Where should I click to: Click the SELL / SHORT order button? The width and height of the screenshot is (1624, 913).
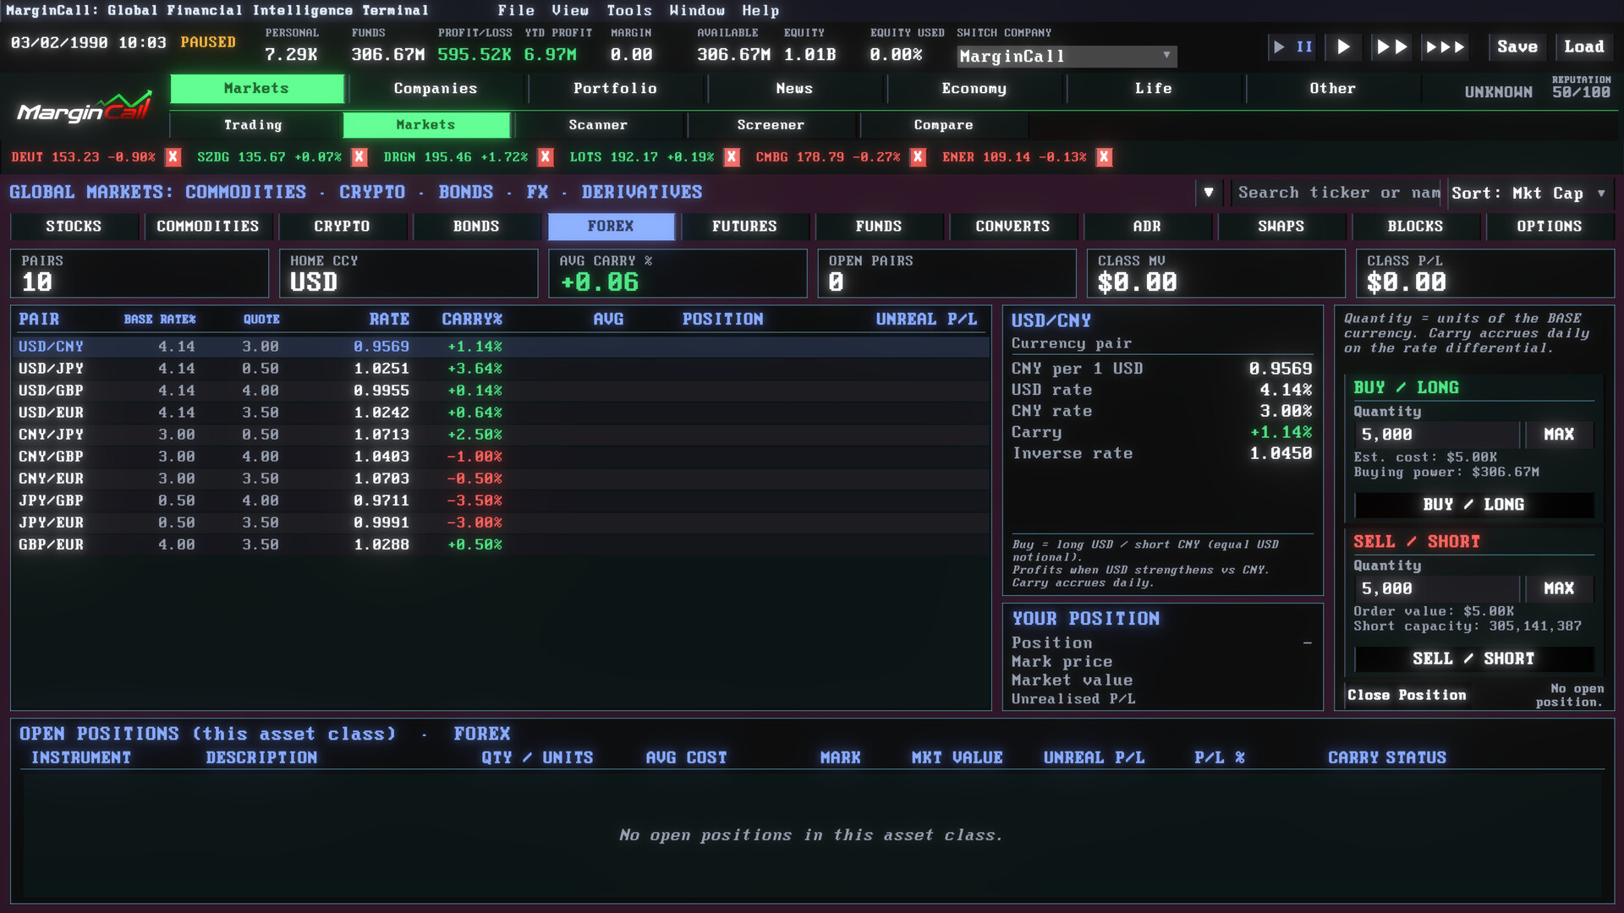click(1473, 659)
